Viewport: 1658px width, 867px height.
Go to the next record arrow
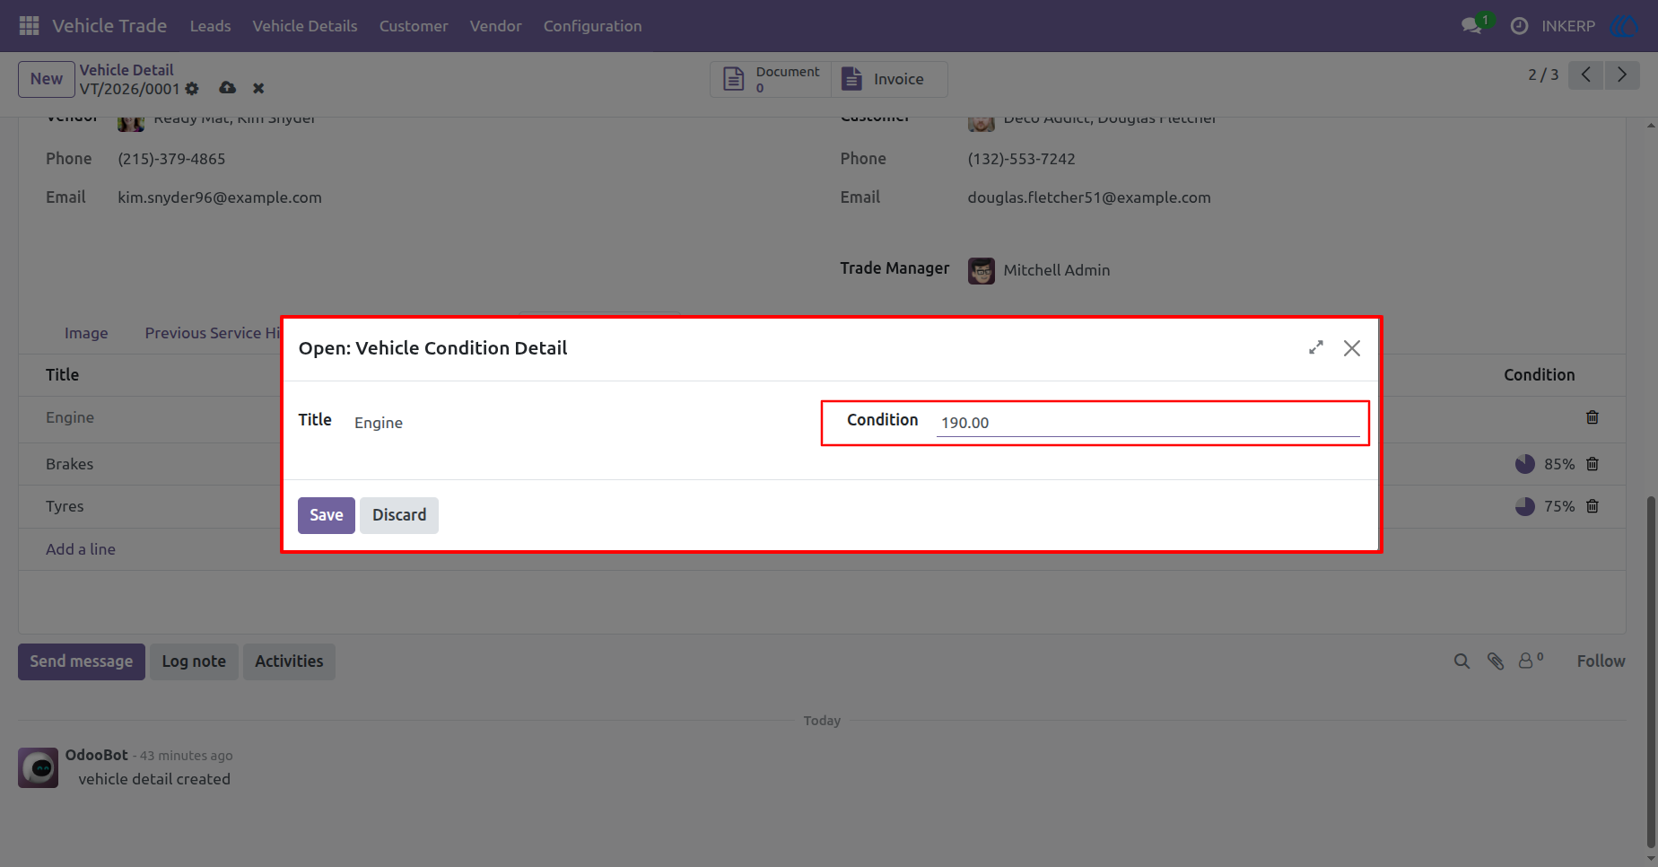1622,74
